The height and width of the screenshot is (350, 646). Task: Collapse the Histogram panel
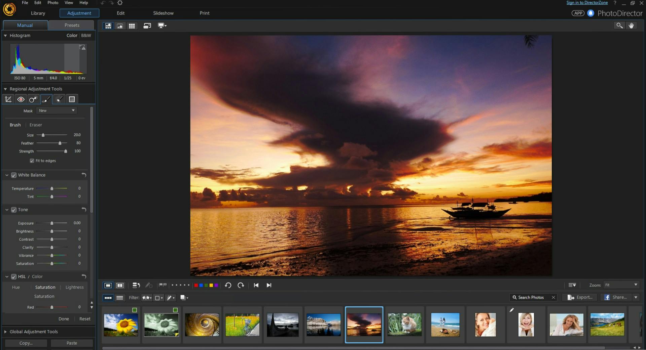point(5,36)
